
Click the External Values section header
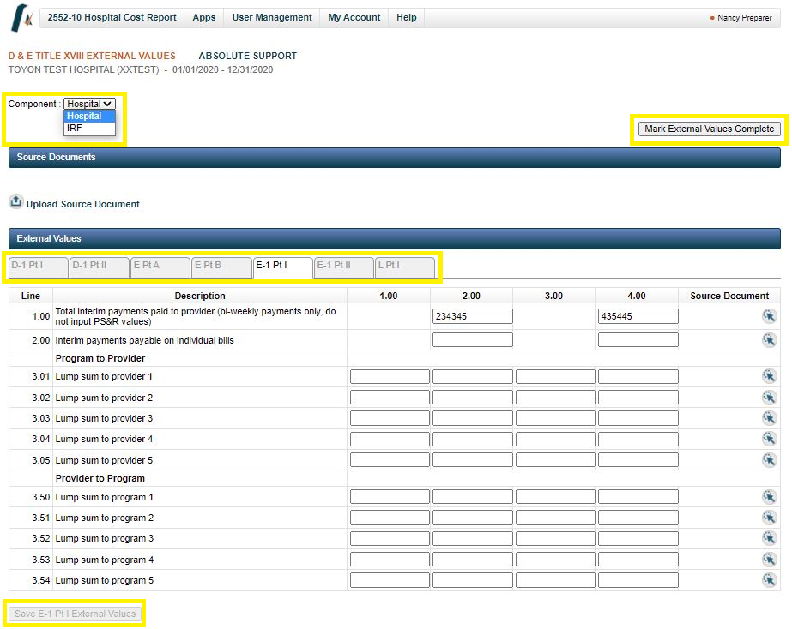pyautogui.click(x=395, y=238)
